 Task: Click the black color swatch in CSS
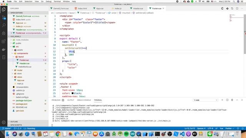tap(73, 93)
